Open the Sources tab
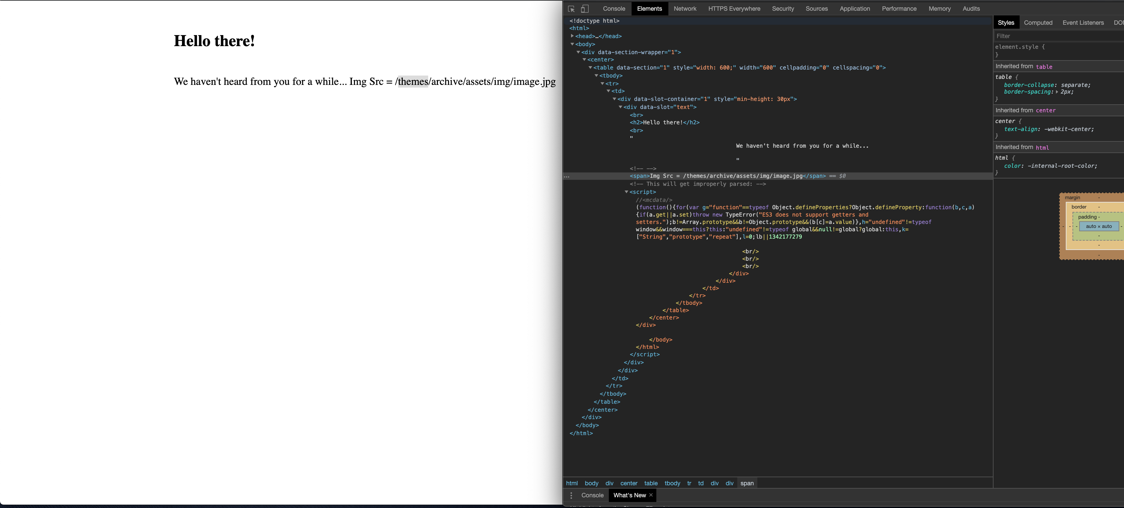 816,9
